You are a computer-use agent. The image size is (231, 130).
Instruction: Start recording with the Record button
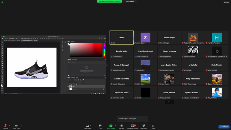pos(122,126)
